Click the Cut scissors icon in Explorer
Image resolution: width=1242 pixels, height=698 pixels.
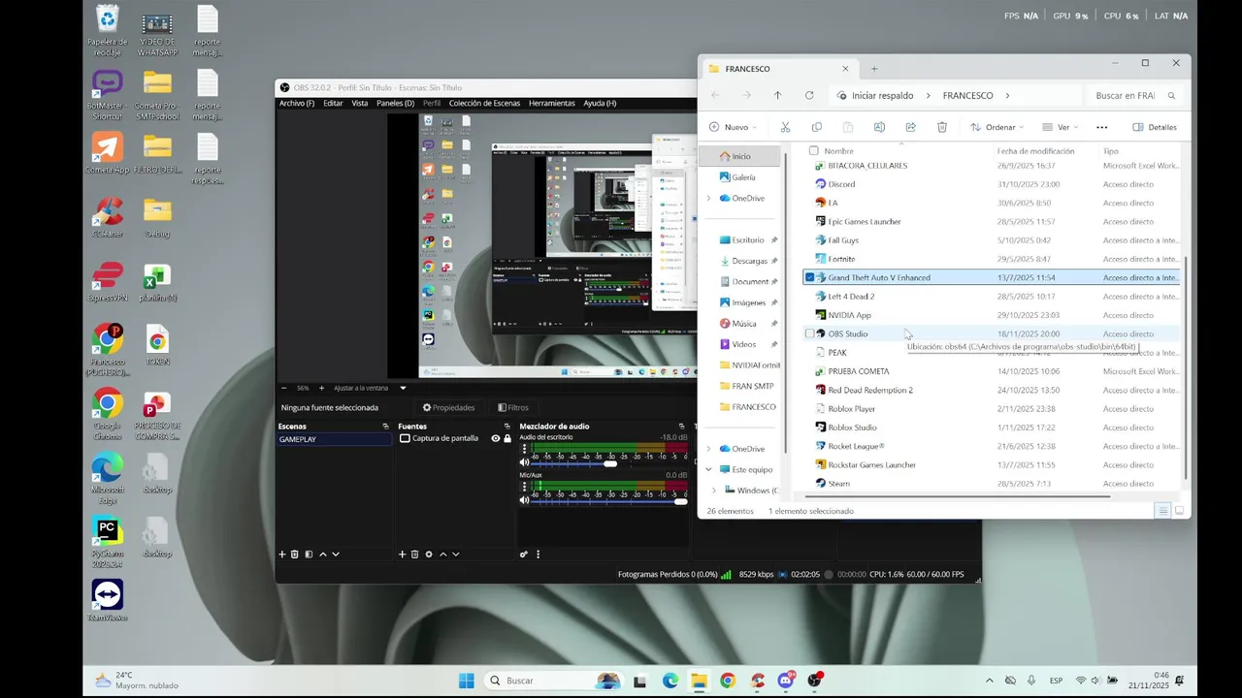coord(785,127)
